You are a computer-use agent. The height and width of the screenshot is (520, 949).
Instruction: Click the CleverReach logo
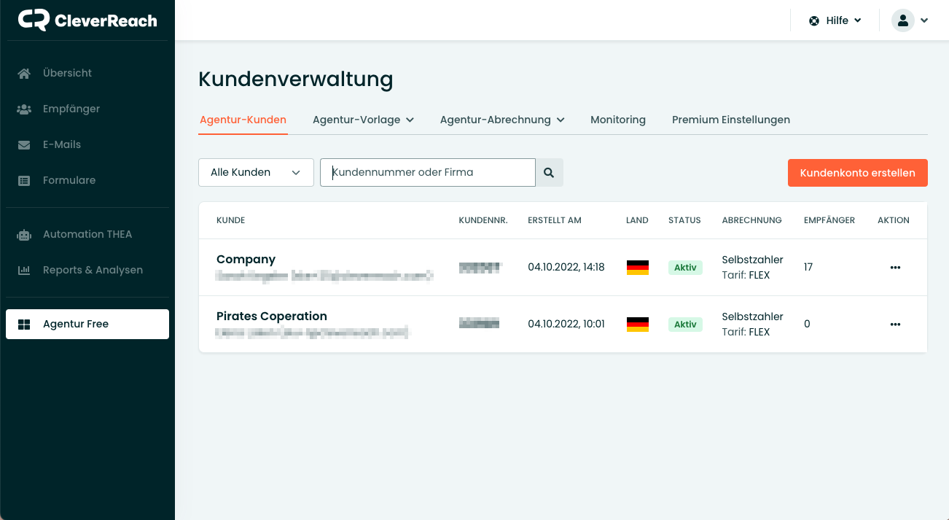tap(87, 20)
